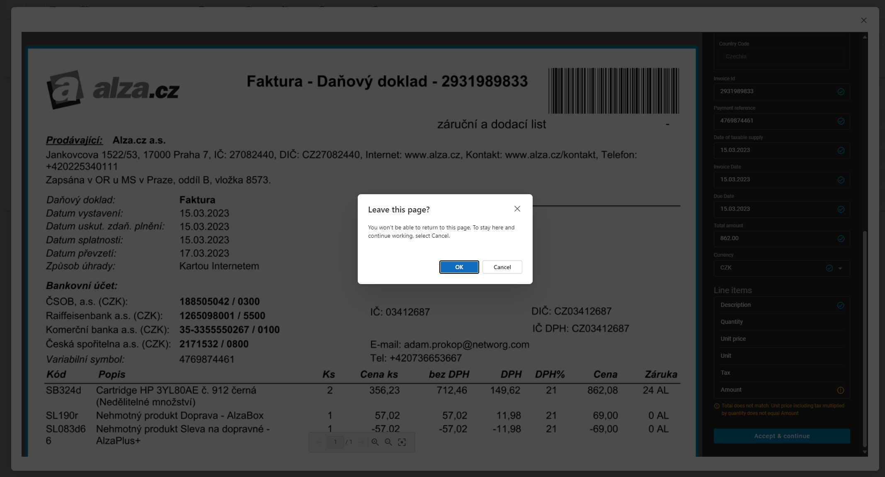The image size is (885, 477).
Task: Zoom out of the invoice document
Action: coord(388,442)
